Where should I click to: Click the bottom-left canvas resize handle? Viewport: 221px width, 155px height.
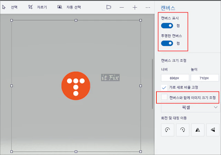11,152
